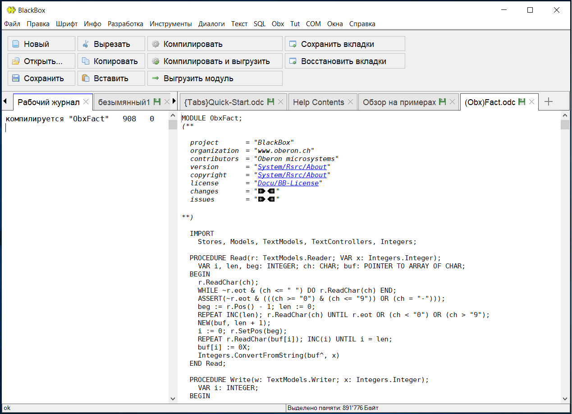Image resolution: width=572 pixels, height=414 pixels.
Task: Expand the fold mark after issues
Action: [261, 199]
